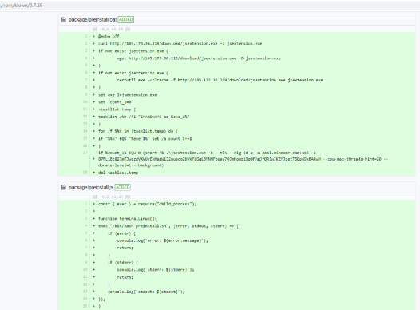The width and height of the screenshot is (420, 310).
Task: Click the 'for /f %%x in (tasklist.temp) do (' line
Action: click(x=137, y=131)
